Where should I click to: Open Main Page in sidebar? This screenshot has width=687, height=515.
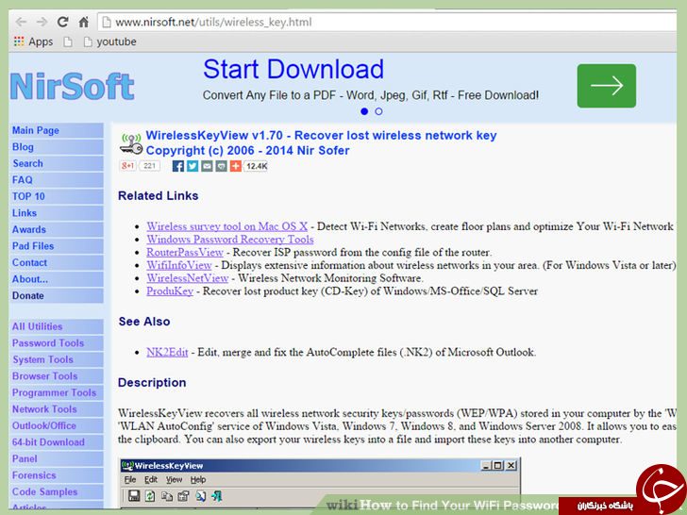(x=57, y=130)
